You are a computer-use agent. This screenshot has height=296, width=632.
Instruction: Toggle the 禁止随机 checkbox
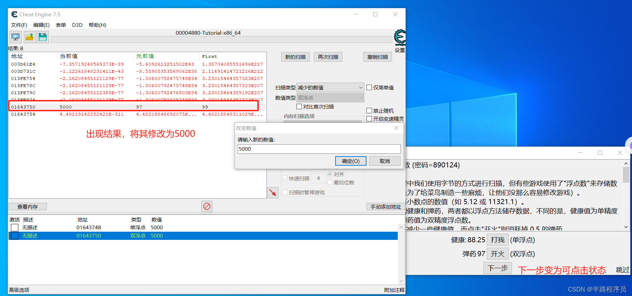pos(369,111)
